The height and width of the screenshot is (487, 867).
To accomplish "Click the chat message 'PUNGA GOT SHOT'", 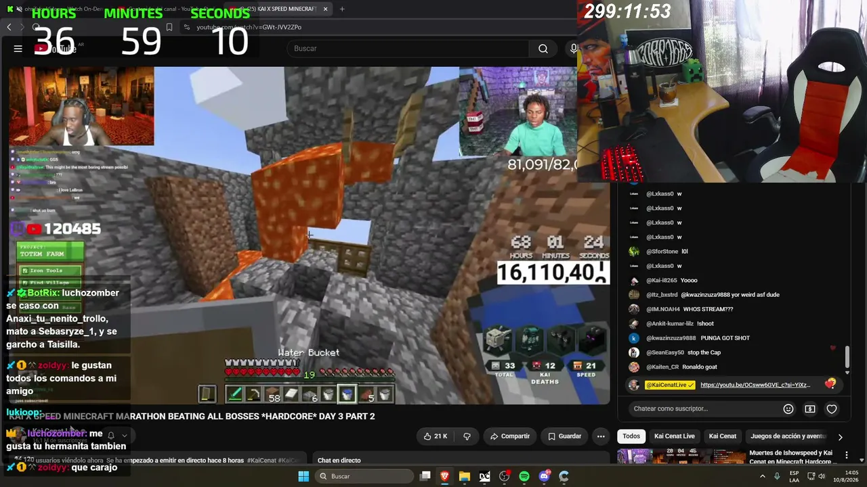I will (x=725, y=338).
